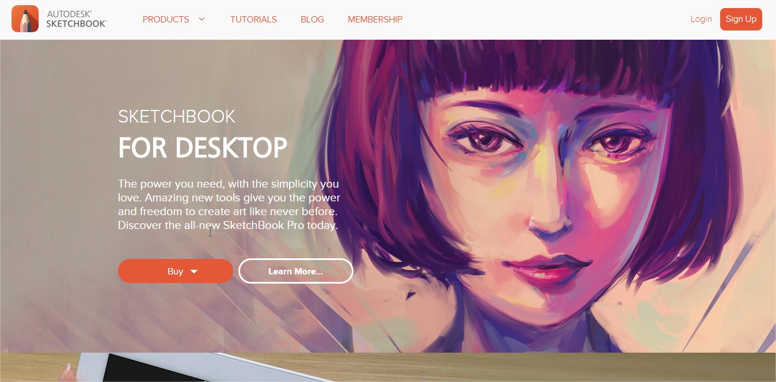Click the orange Buy button label
This screenshot has width=776, height=382.
pyautogui.click(x=175, y=271)
